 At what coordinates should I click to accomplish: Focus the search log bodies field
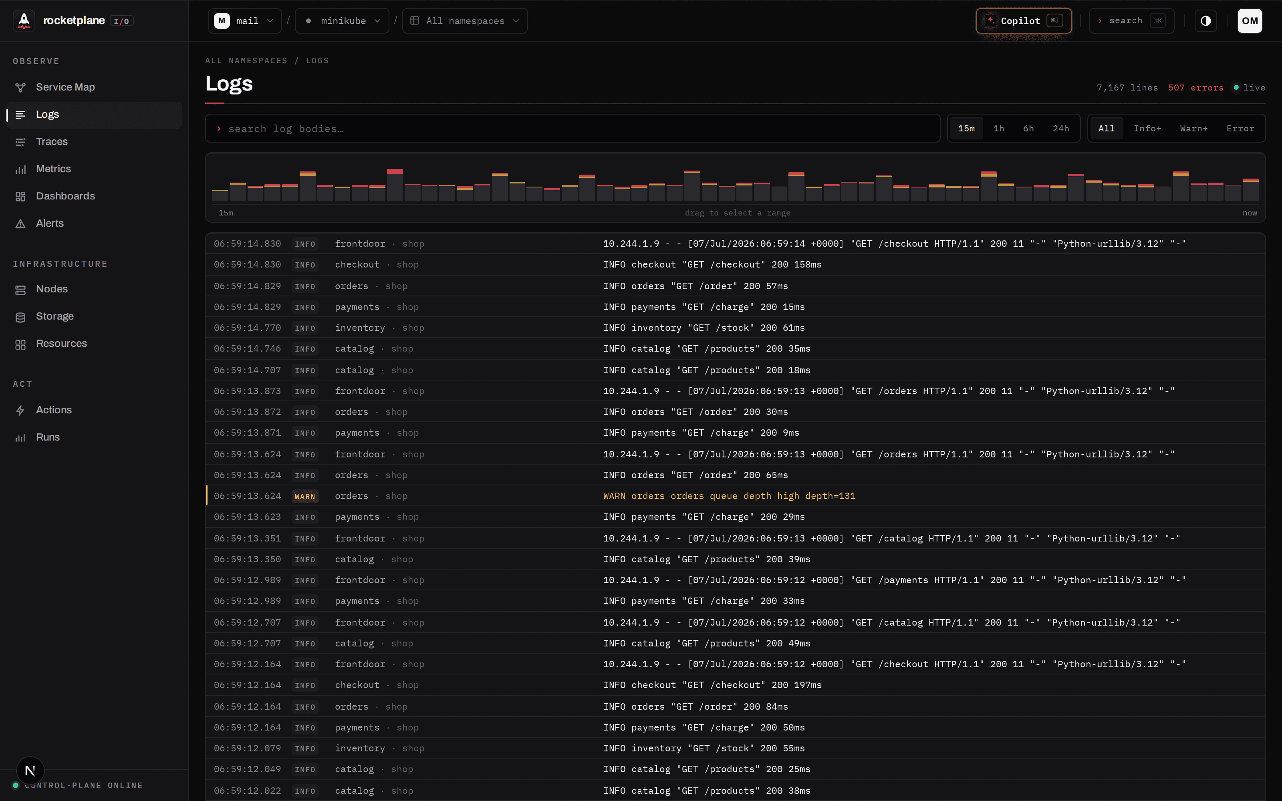click(x=572, y=128)
